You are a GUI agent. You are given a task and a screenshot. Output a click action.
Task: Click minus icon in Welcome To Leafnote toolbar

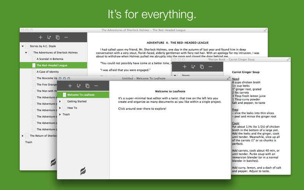[96, 86]
